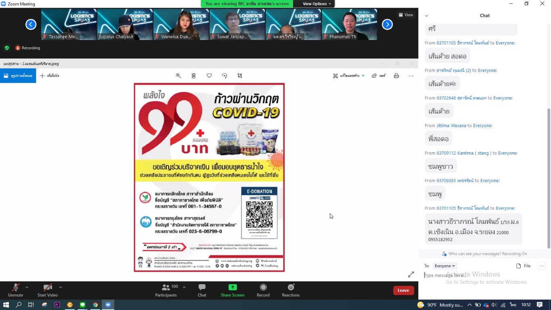Open the View Options dropdown

(317, 4)
